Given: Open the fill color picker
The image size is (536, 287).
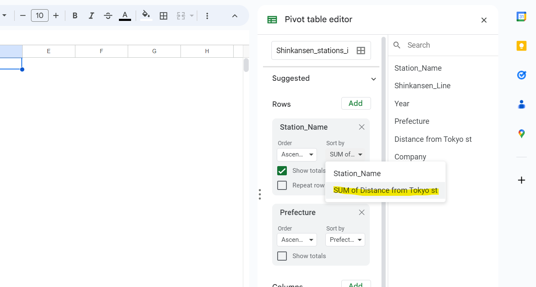Looking at the screenshot, I should tap(146, 15).
